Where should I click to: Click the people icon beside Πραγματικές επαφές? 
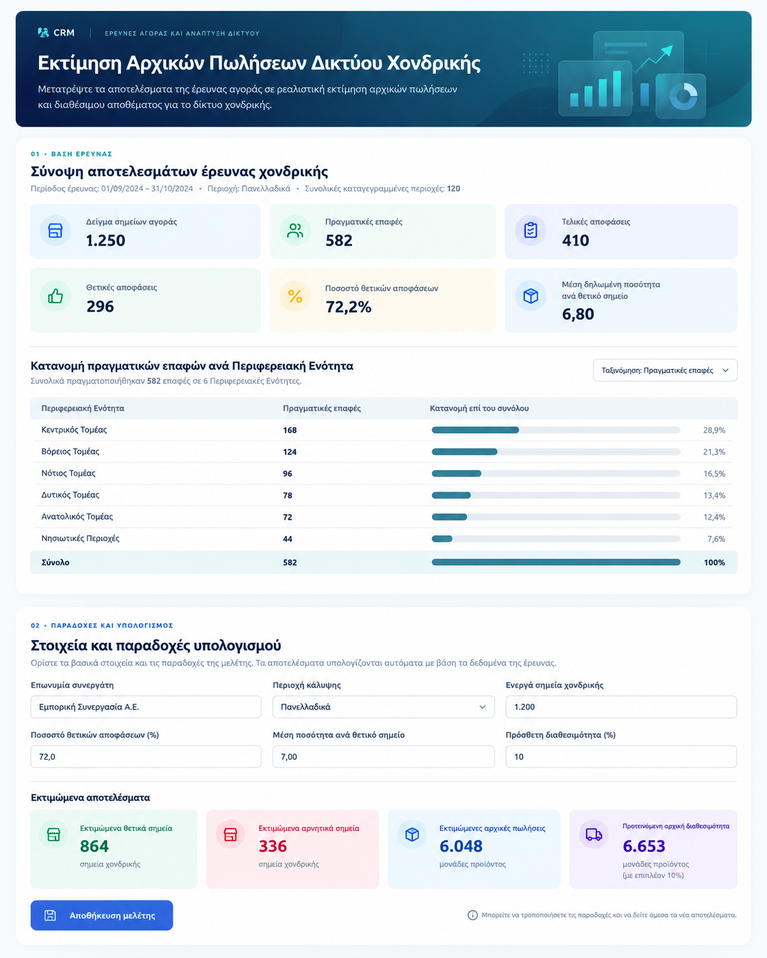pyautogui.click(x=295, y=231)
